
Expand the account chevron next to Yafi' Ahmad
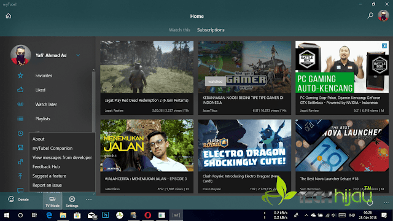[78, 55]
